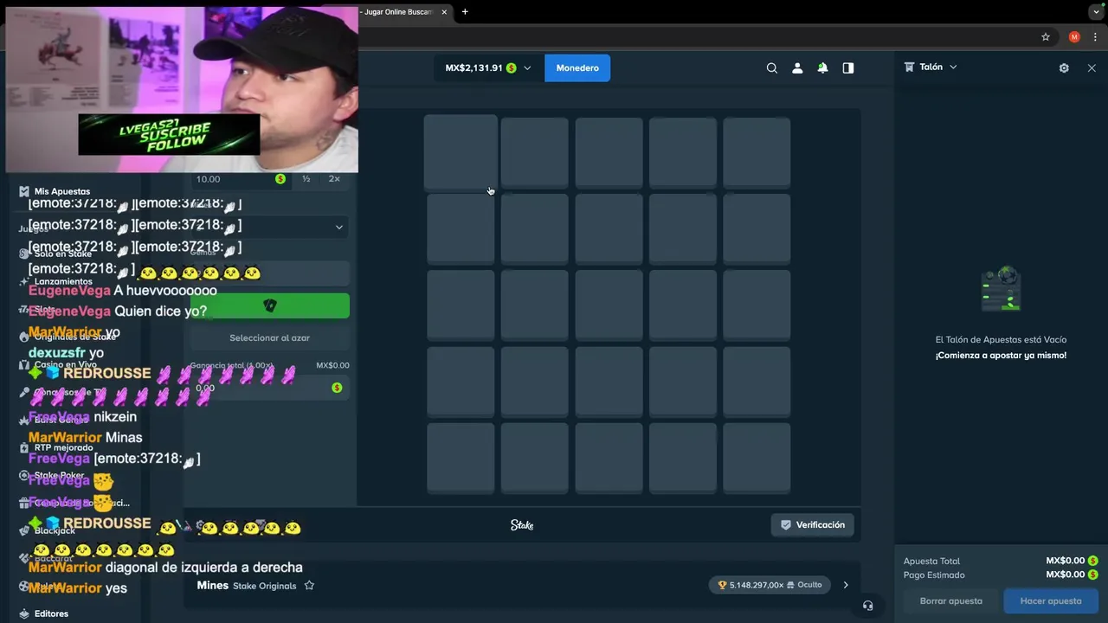Screen dimensions: 1108x623
Task: Close the Jugar Online browser tab
Action: 444,12
